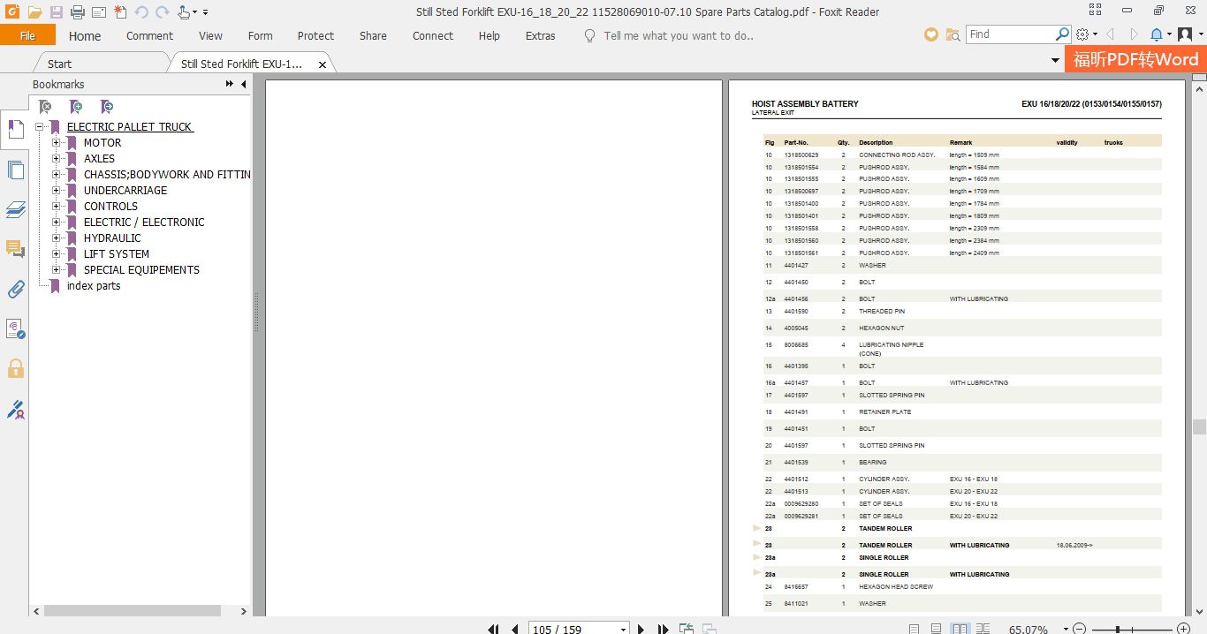Open the Layers sidebar panel icon
The width and height of the screenshot is (1207, 634).
pos(15,209)
